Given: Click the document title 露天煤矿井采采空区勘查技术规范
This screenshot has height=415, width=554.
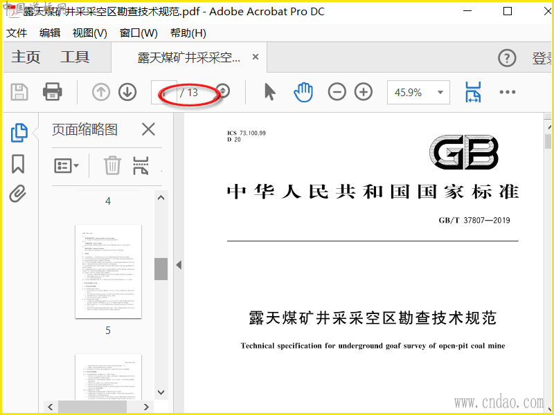Looking at the screenshot, I should coord(373,318).
